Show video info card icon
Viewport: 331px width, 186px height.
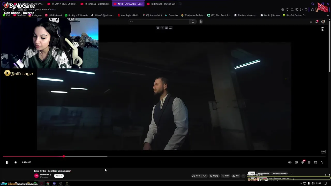(322, 29)
